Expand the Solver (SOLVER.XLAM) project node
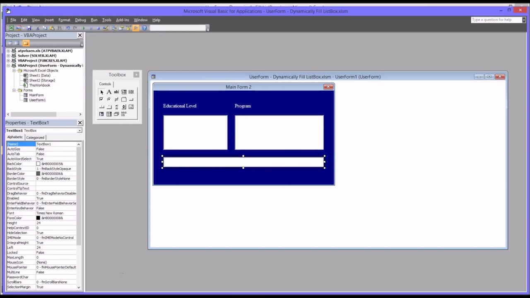 8,56
